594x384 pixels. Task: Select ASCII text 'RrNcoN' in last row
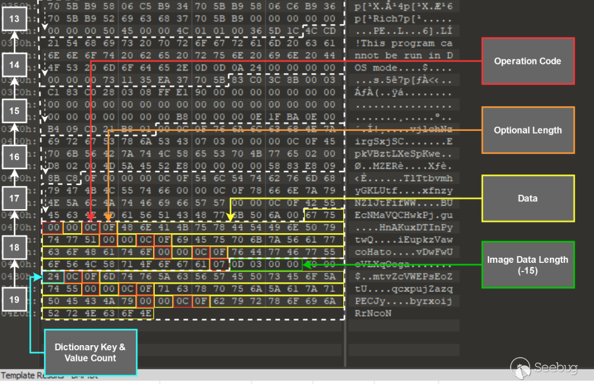click(373, 314)
